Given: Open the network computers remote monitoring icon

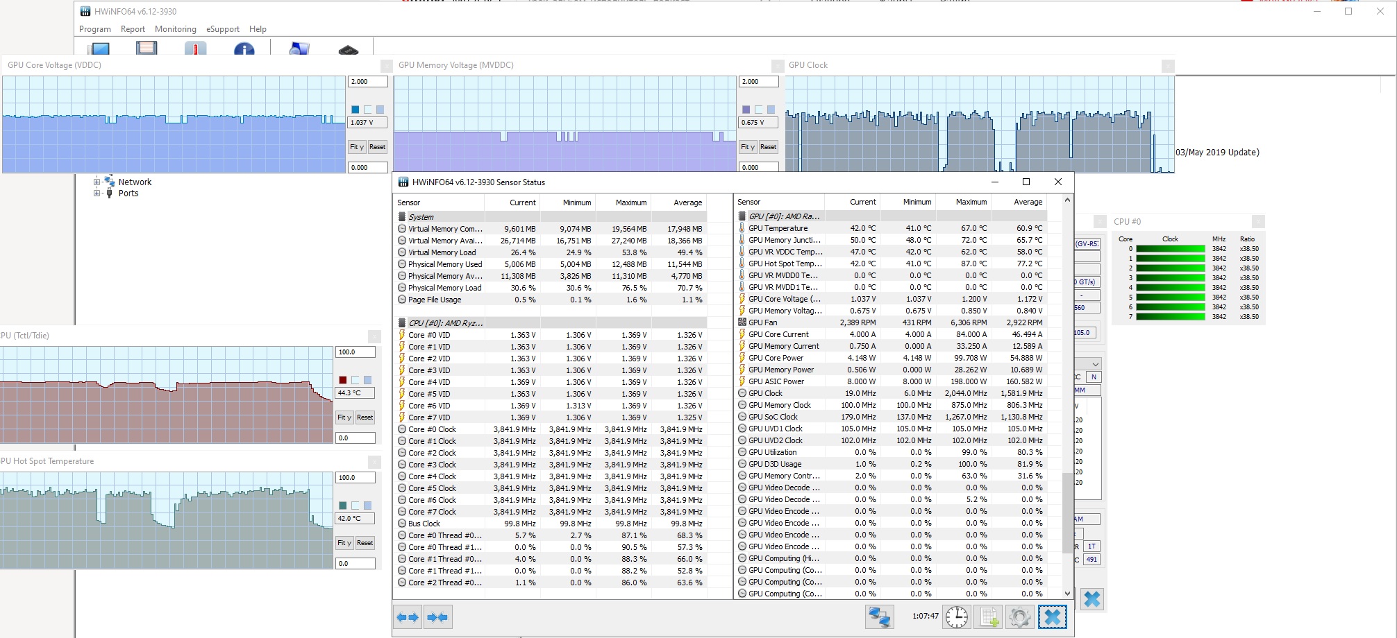Looking at the screenshot, I should pyautogui.click(x=879, y=617).
